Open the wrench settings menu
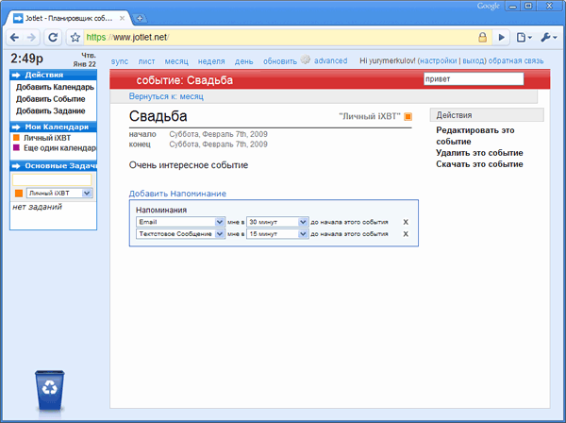 tap(549, 37)
